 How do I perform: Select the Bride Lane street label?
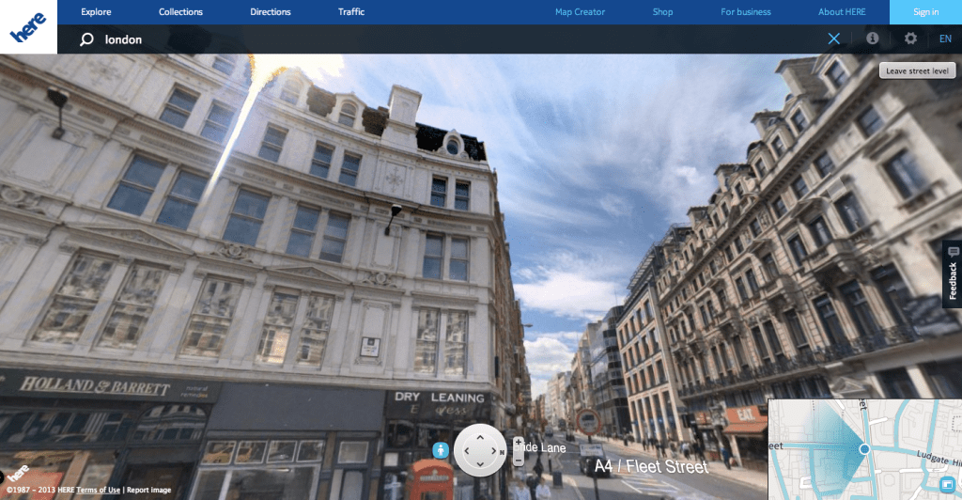[539, 448]
